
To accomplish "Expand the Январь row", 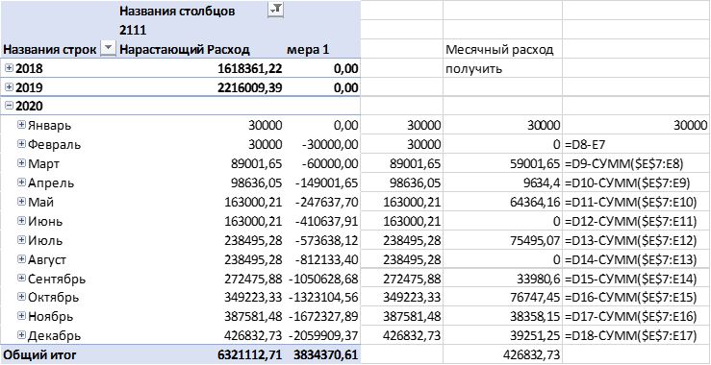I will tap(21, 125).
